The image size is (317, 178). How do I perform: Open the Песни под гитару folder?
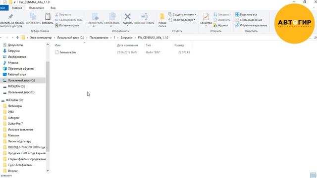pyautogui.click(x=19, y=141)
